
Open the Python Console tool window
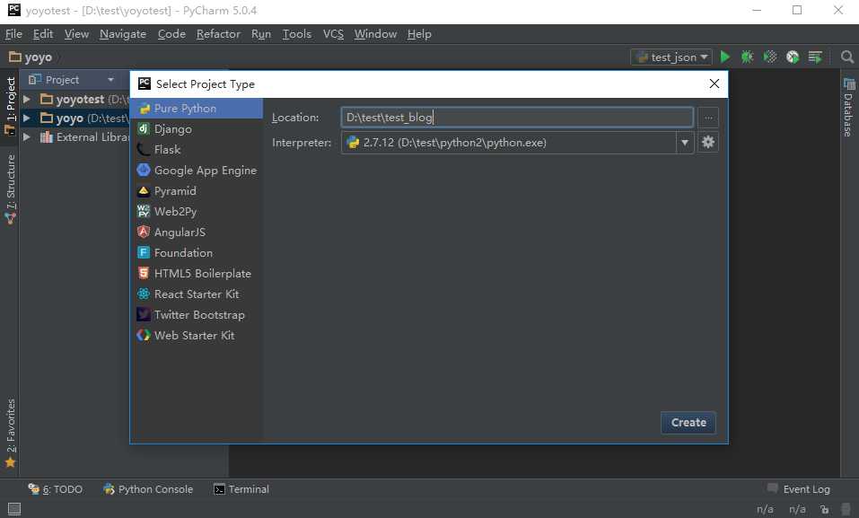[148, 489]
